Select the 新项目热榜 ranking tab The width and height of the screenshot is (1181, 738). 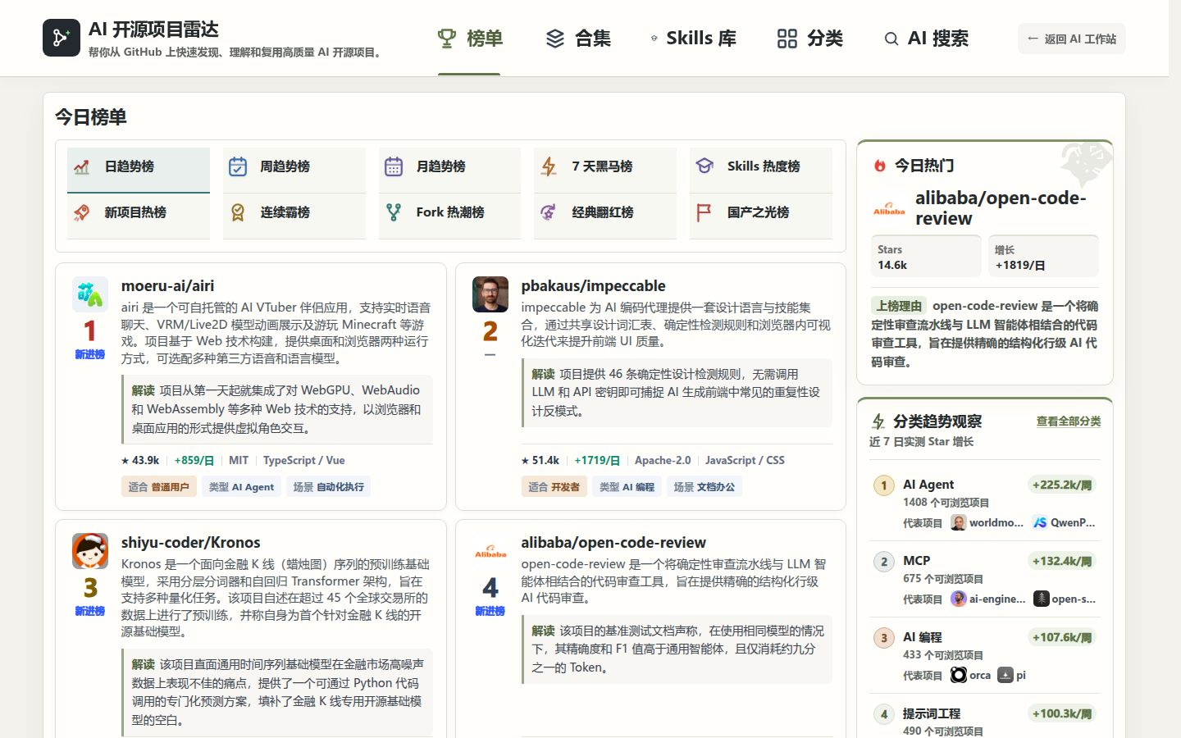(139, 216)
